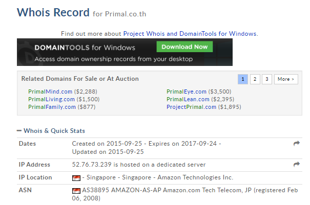
Task: Open the PrimalLiving.com listing
Action: [x=51, y=99]
